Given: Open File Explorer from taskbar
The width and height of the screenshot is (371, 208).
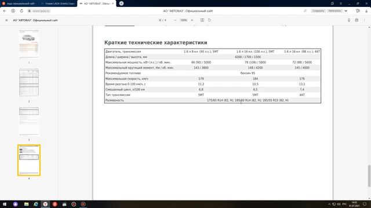Looking at the screenshot, I should click(26, 204).
